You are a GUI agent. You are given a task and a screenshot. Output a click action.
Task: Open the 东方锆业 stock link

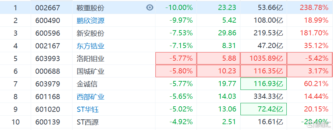pyautogui.click(x=91, y=46)
